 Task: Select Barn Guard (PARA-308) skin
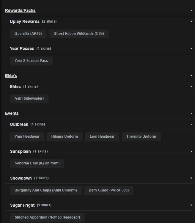109,190
